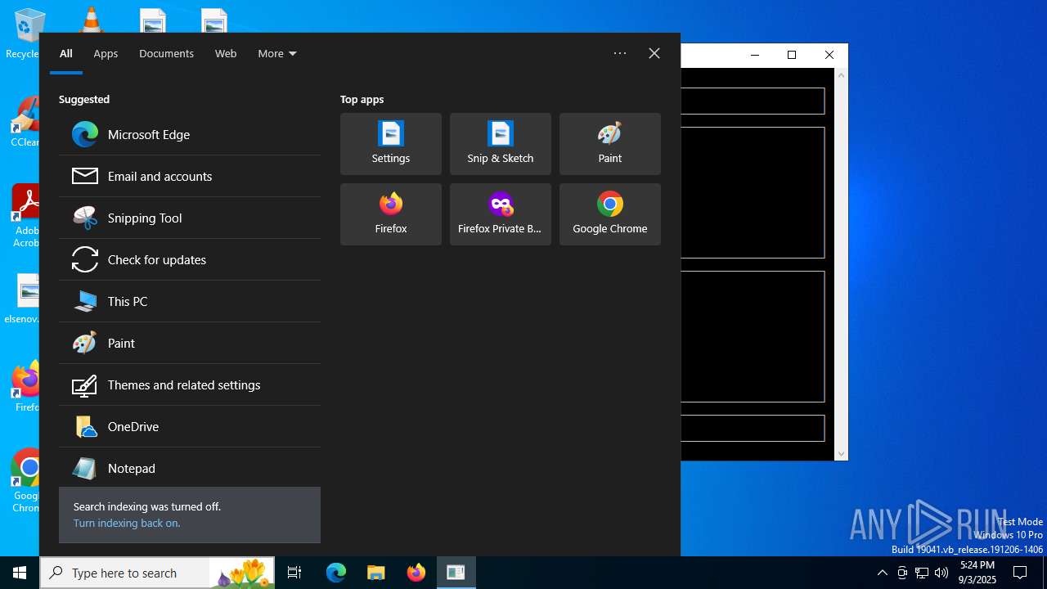This screenshot has height=589, width=1047.
Task: Open Paint tile in Top apps
Action: click(x=610, y=144)
